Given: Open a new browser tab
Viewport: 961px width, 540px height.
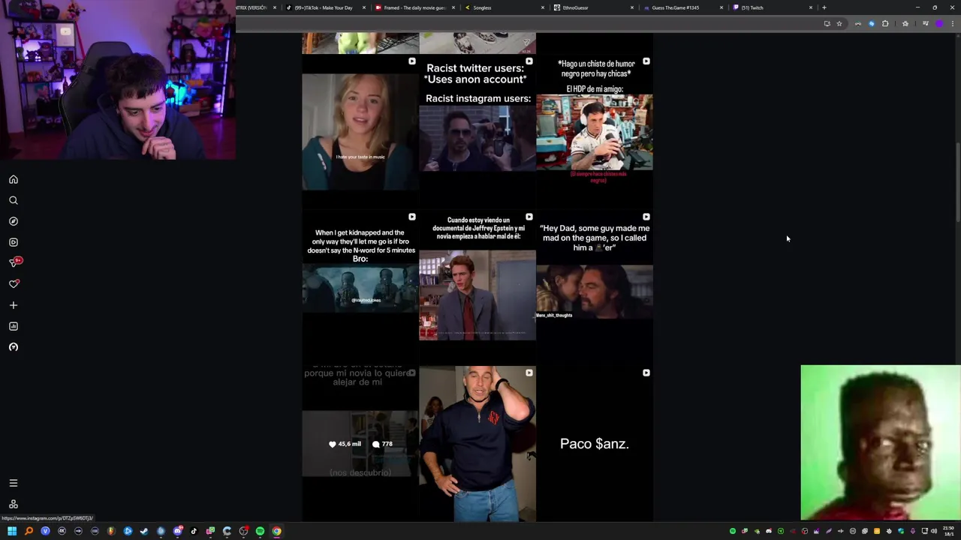Looking at the screenshot, I should pos(824,7).
